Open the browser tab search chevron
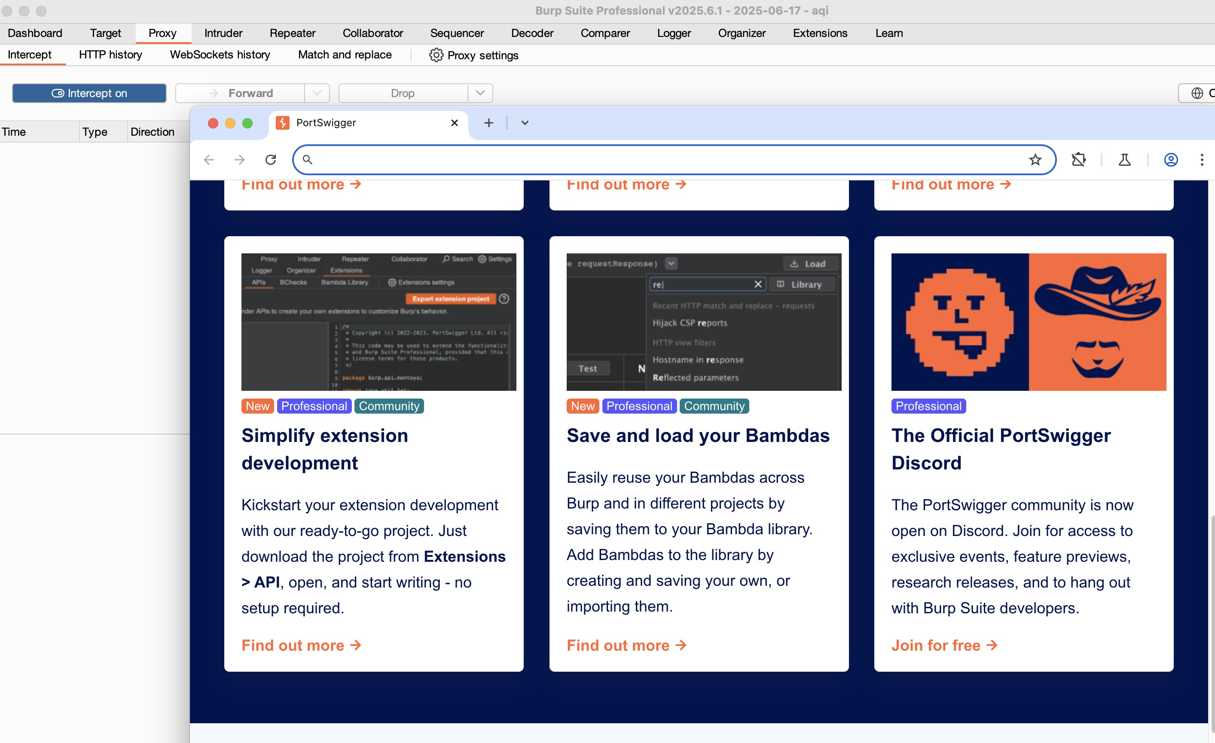 [x=525, y=123]
